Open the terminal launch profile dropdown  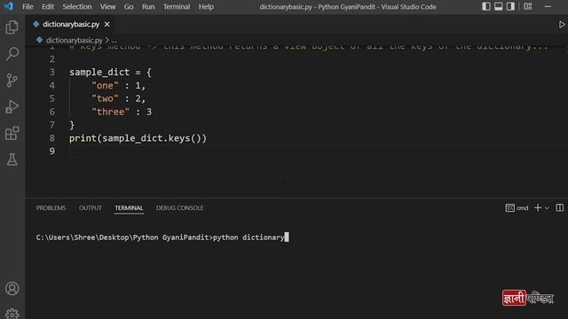pos(547,208)
